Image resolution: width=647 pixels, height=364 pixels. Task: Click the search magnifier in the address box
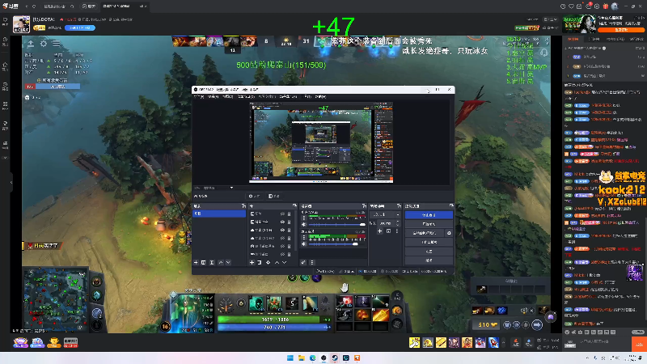(x=72, y=6)
